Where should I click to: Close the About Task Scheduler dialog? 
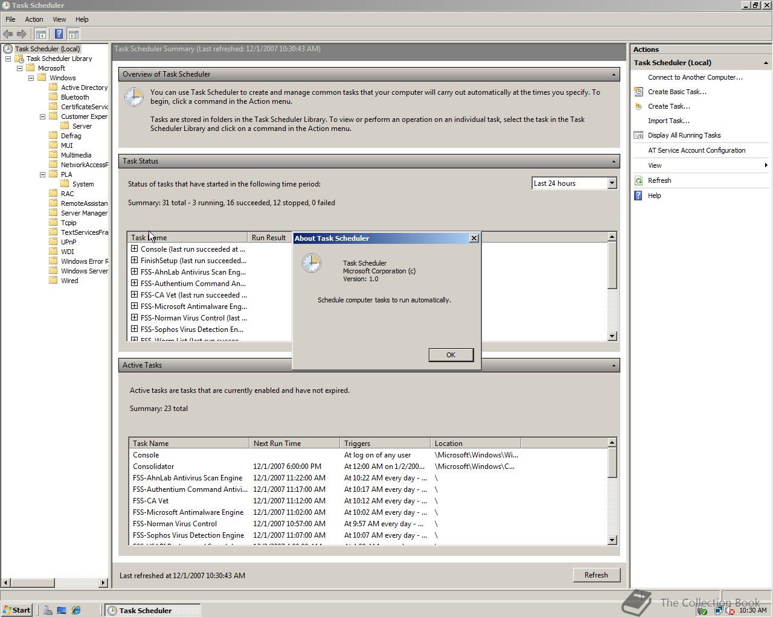click(474, 238)
